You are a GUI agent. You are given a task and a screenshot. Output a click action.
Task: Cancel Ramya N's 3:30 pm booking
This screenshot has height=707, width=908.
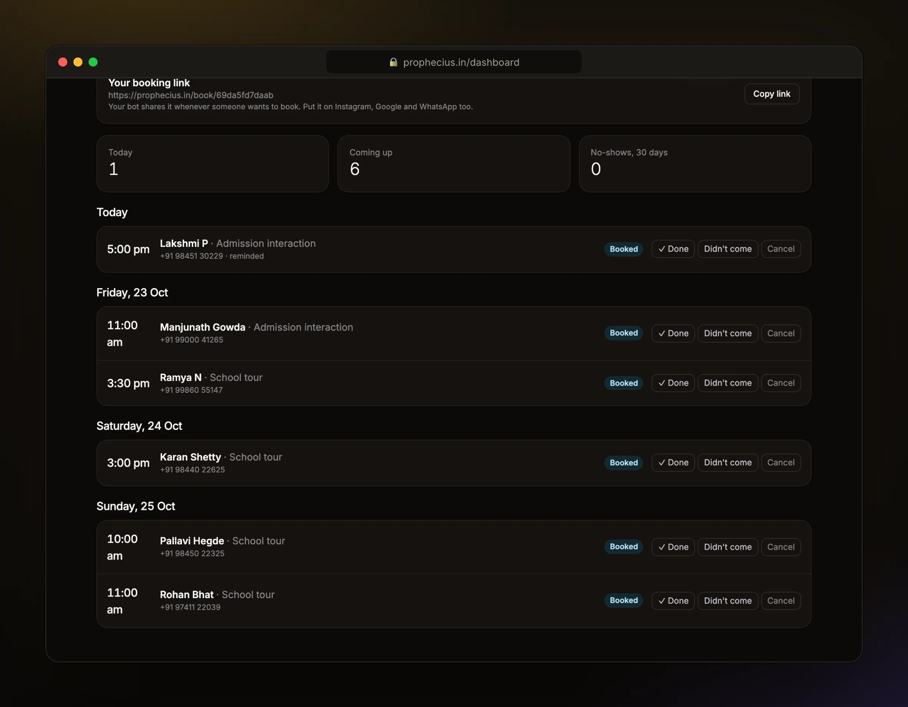781,383
